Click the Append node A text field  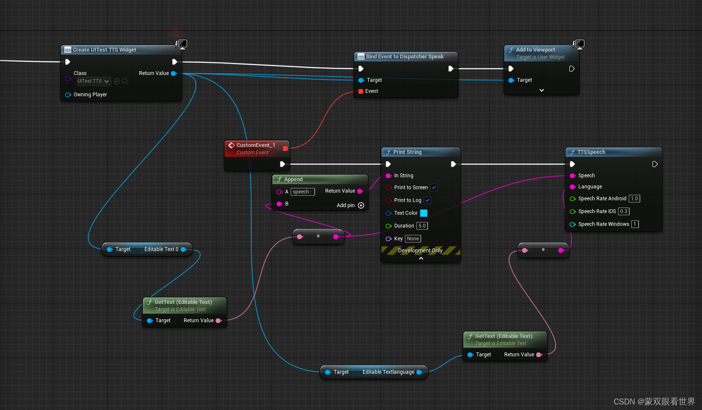click(303, 192)
